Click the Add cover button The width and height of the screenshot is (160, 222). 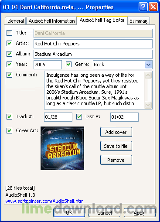116,132
